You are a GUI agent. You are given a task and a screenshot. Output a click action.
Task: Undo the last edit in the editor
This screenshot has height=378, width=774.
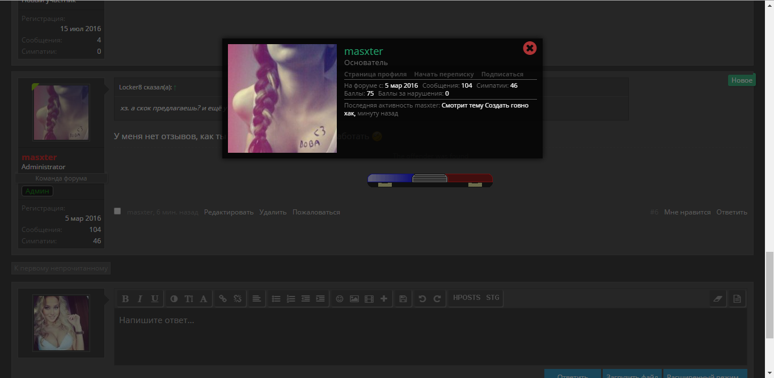click(422, 299)
